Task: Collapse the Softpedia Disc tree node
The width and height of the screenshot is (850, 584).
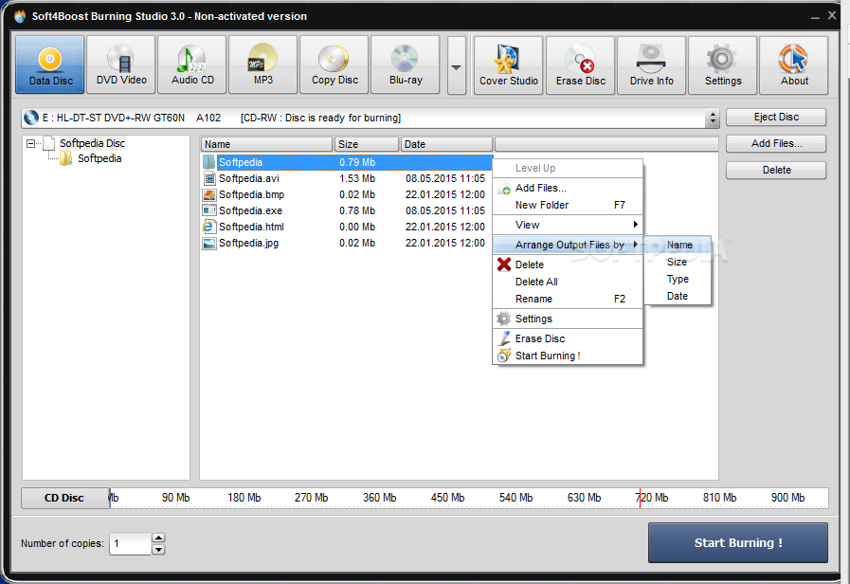Action: coord(31,144)
